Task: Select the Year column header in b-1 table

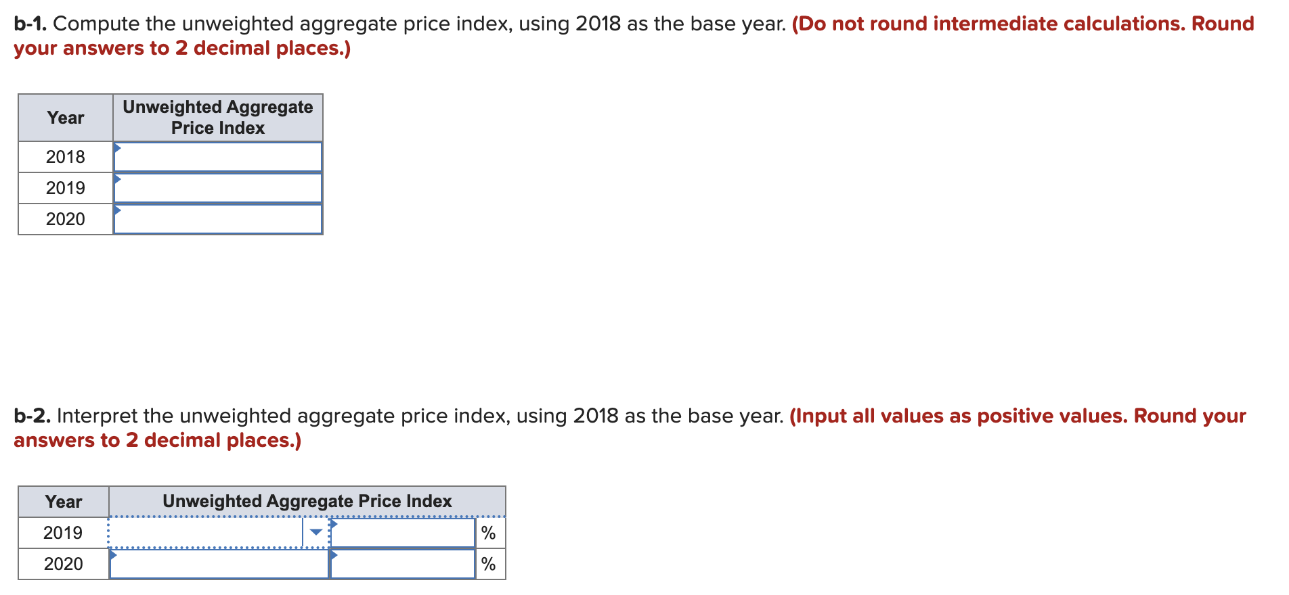Action: coord(64,117)
